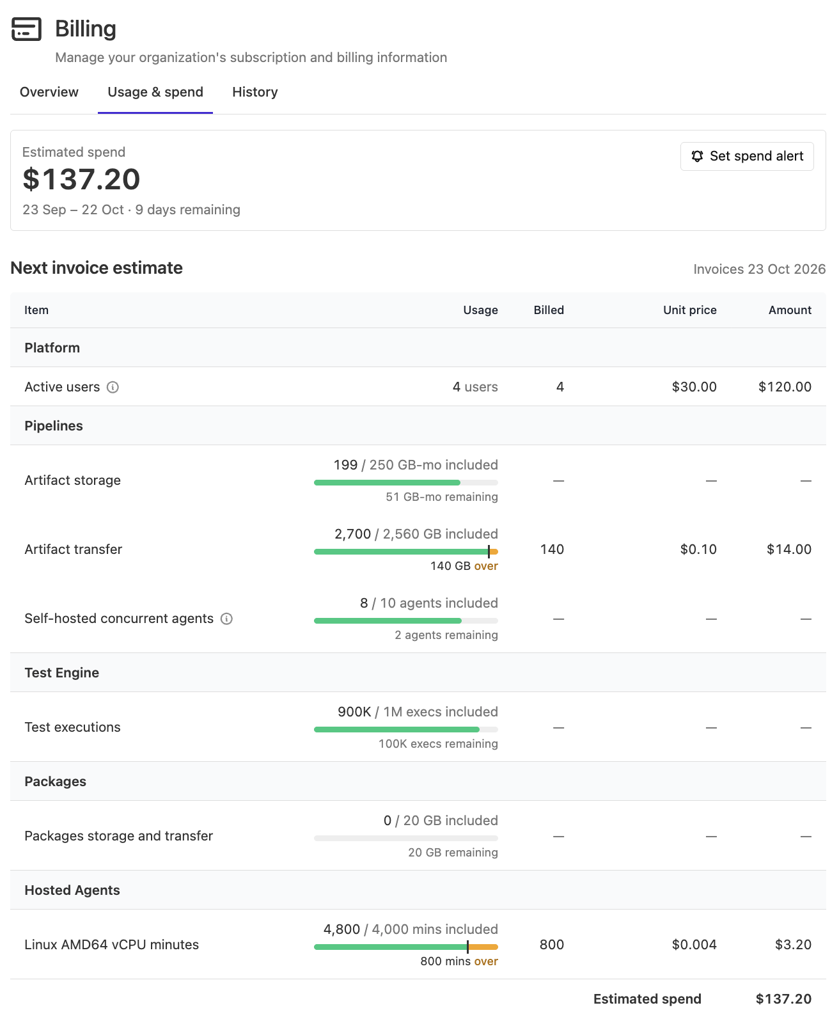This screenshot has height=1026, width=839.
Task: Click the $137.20 total in the table footer
Action: point(783,999)
